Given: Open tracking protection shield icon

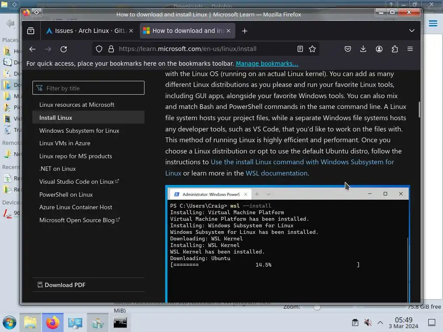Looking at the screenshot, I should [x=99, y=49].
